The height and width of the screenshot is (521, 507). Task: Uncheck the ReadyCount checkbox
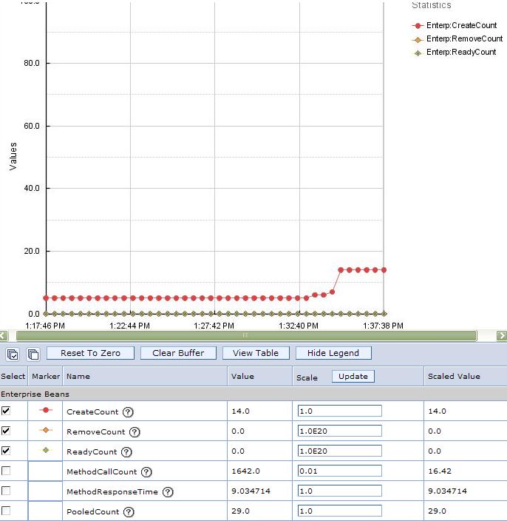point(6,451)
